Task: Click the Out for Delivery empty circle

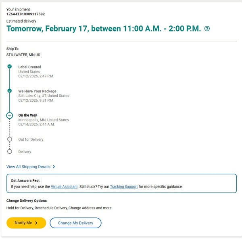Action: 10,139
